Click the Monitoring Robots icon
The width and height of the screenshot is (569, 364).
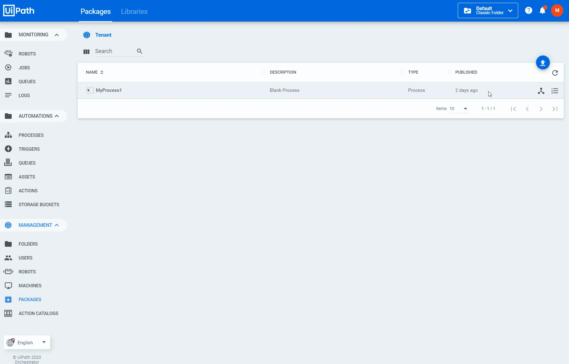(x=8, y=54)
